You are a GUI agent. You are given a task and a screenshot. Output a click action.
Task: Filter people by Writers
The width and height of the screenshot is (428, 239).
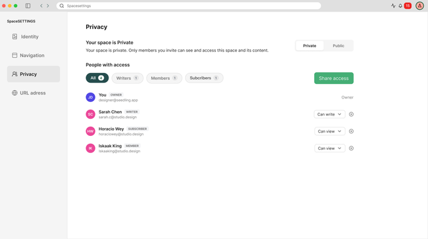(128, 78)
